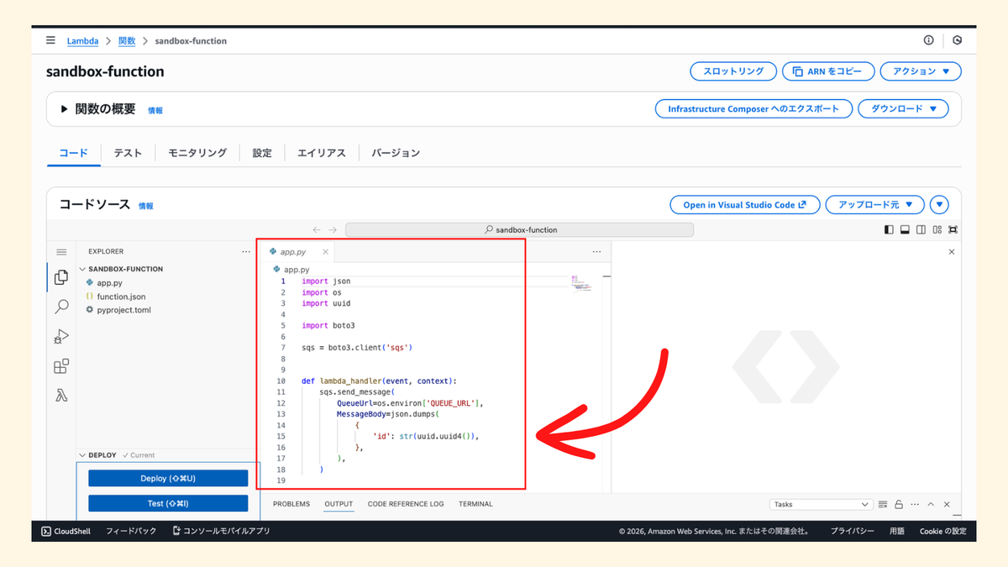This screenshot has height=567, width=1008.
Task: Click the ARN をコピー button
Action: coord(828,71)
